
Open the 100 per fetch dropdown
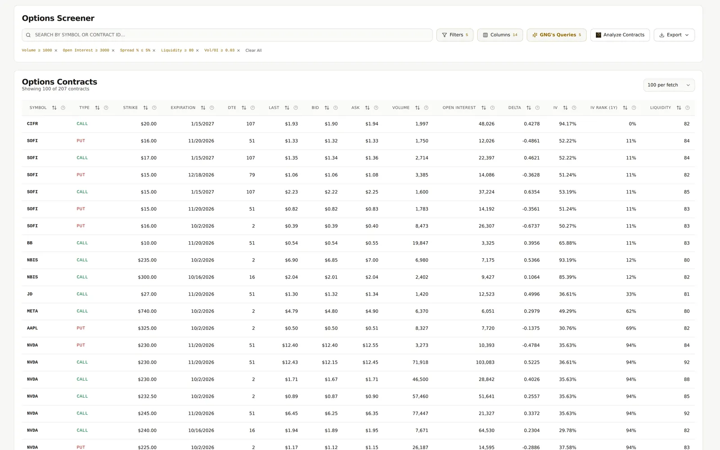pos(669,85)
